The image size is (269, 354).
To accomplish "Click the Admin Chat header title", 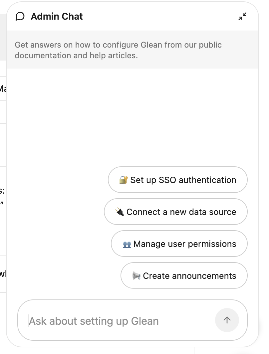I will [x=57, y=16].
